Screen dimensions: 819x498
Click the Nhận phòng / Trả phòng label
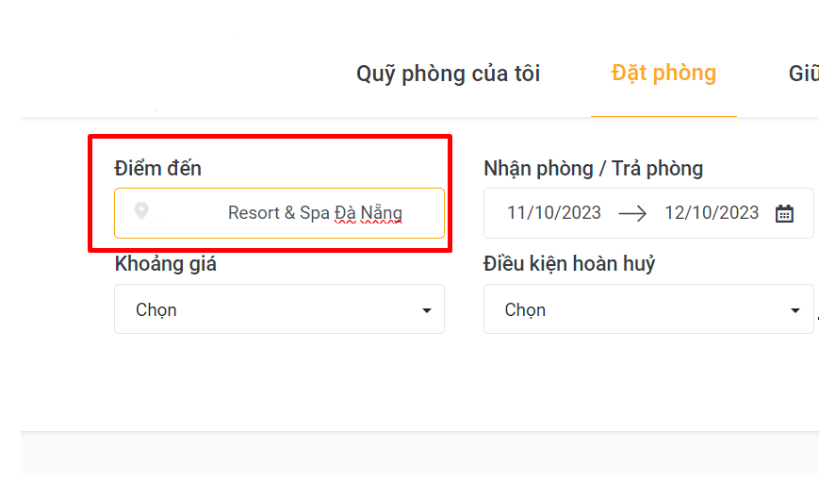click(593, 169)
